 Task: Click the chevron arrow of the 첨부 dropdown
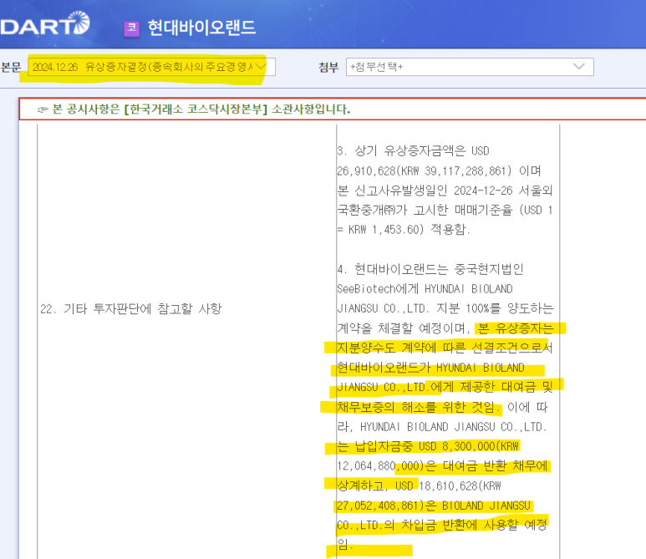[x=579, y=66]
